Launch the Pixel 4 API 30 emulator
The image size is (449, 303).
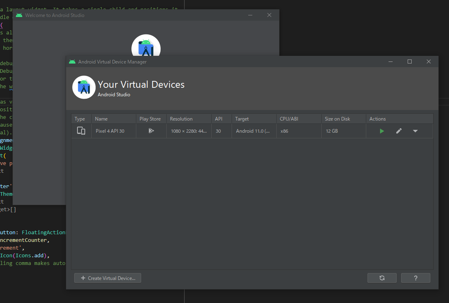coord(382,131)
